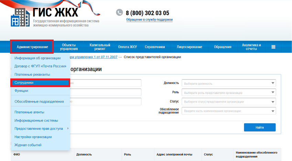The image size is (292, 161).
Task: Open Аналитика и отчеты section
Action: point(251,47)
